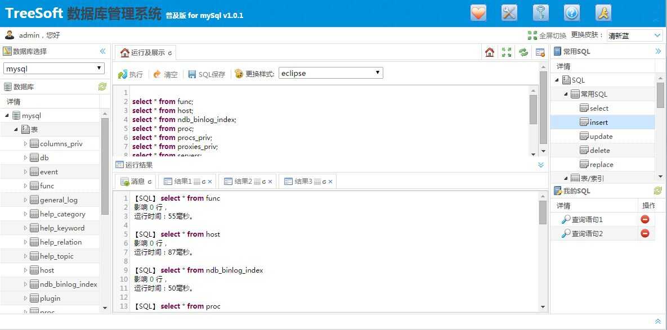The height and width of the screenshot is (330, 667).
Task: Select the func table
Action: (x=47, y=186)
